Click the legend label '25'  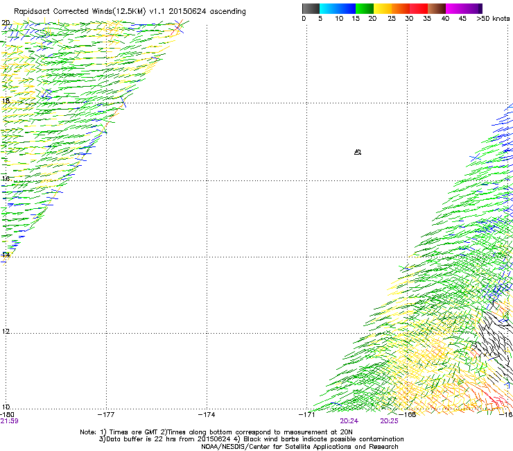pos(392,19)
